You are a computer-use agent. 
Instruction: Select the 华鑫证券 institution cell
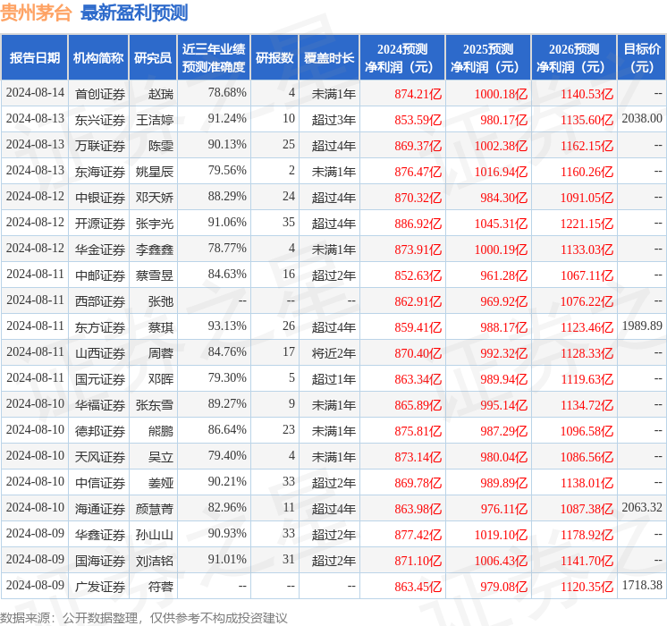[x=100, y=536]
